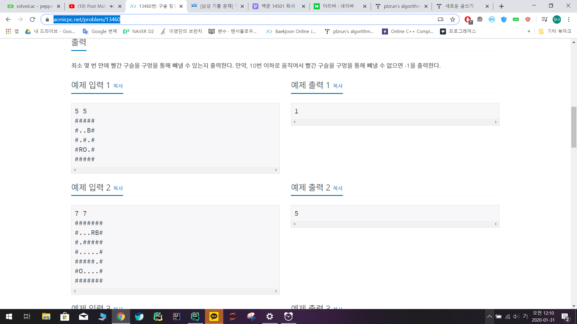Viewport: 577px width, 324px height.
Task: Switch to the 백준 14501 퇴사 tab
Action: [278, 6]
